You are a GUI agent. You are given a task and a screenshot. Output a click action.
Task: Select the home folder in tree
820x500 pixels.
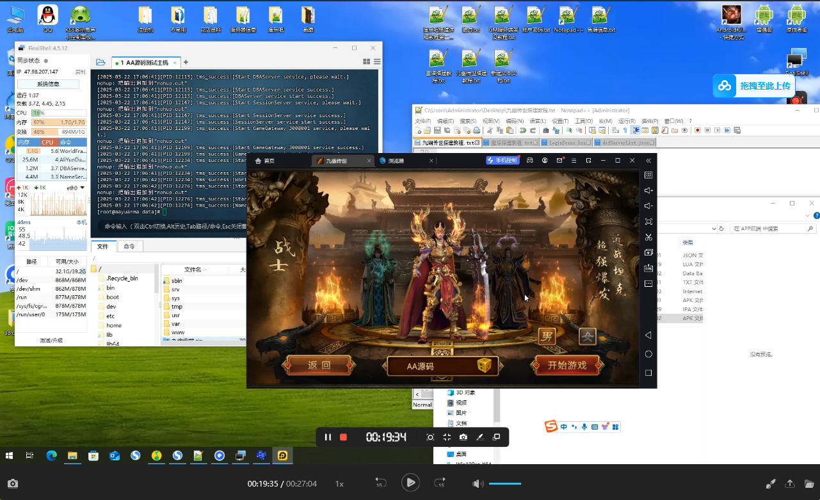point(114,325)
